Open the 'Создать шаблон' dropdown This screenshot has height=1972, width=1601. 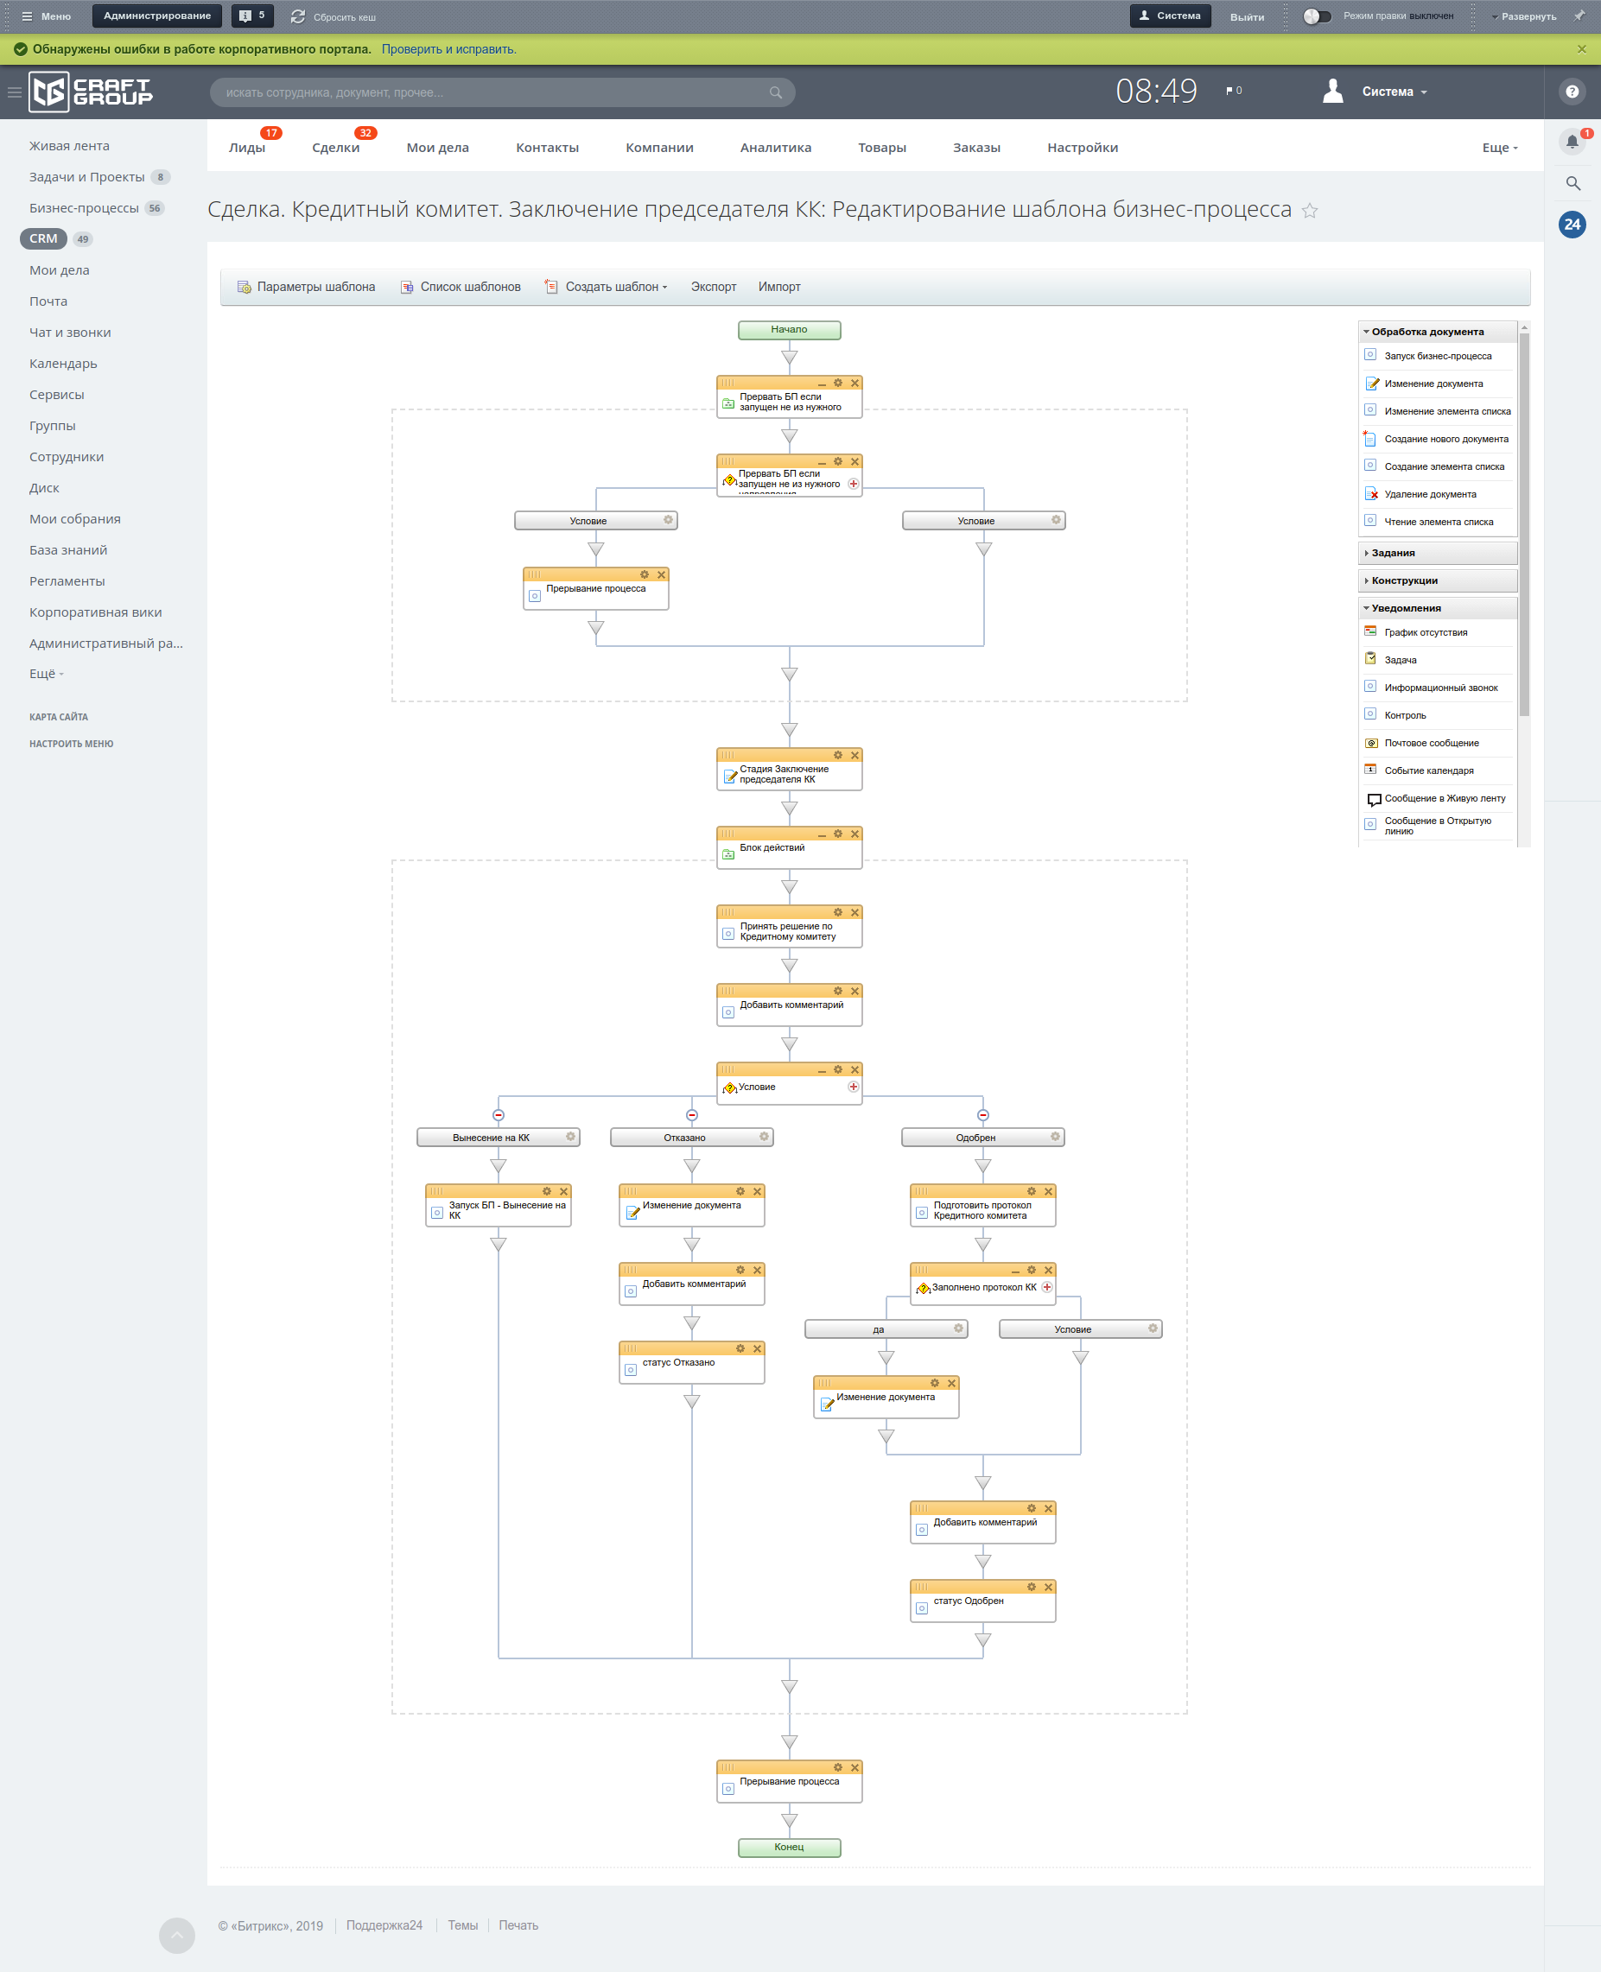tap(614, 287)
